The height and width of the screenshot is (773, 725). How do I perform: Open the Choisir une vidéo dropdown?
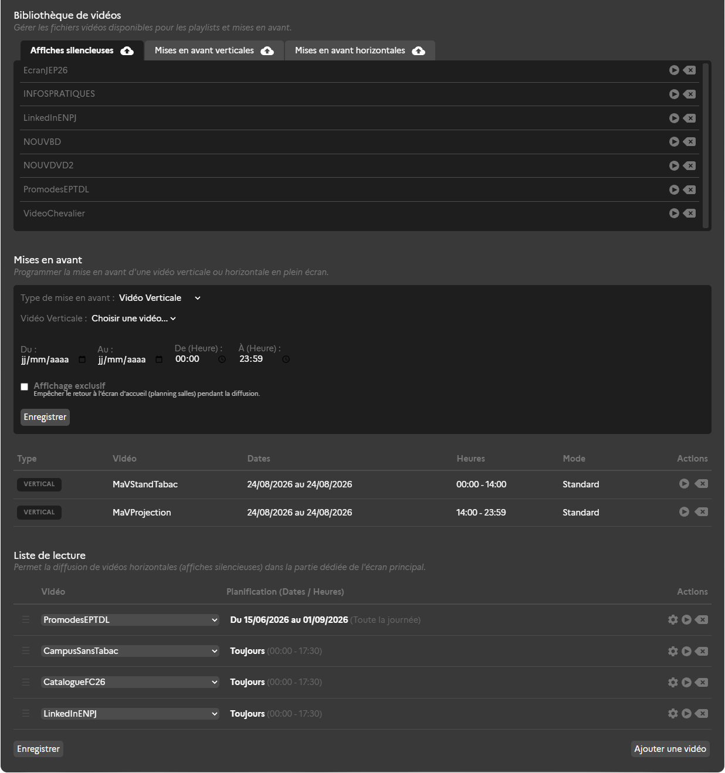tap(134, 318)
